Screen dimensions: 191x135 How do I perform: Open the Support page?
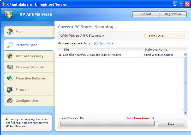coord(146,14)
